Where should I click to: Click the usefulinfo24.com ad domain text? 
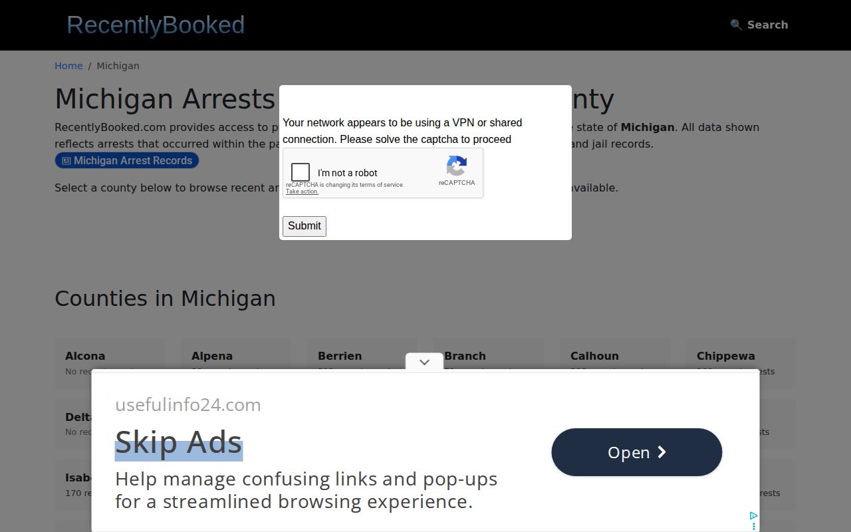click(x=188, y=405)
